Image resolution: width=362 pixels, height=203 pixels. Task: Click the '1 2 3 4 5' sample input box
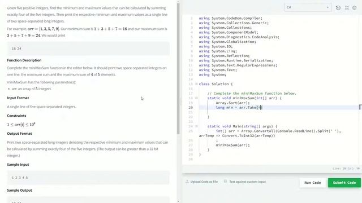[88, 178]
